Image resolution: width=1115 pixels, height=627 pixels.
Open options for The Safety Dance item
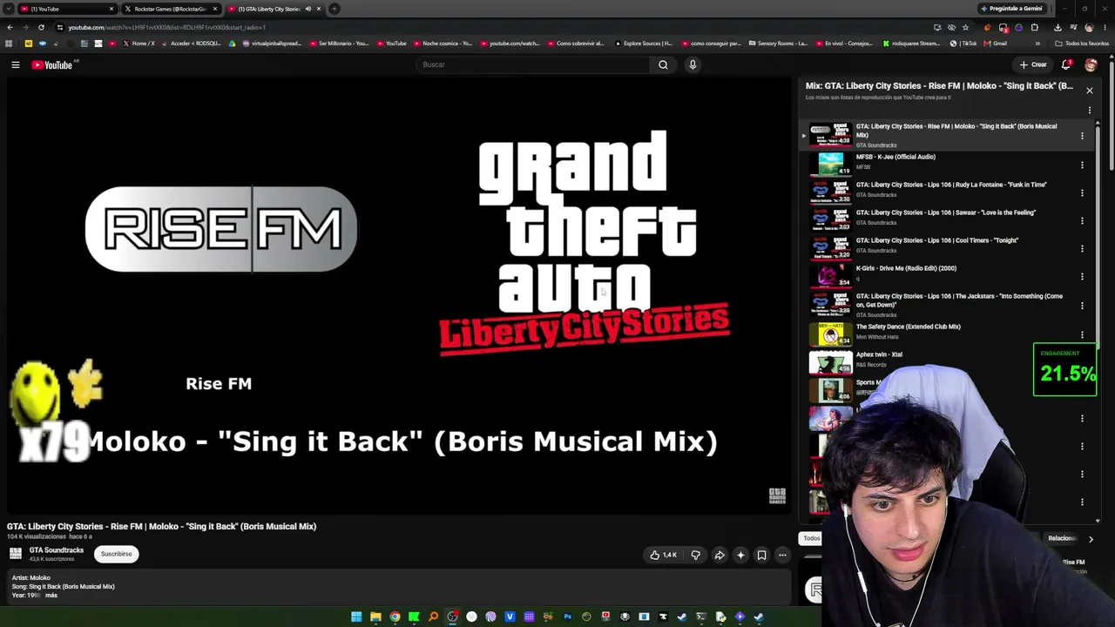tap(1083, 334)
